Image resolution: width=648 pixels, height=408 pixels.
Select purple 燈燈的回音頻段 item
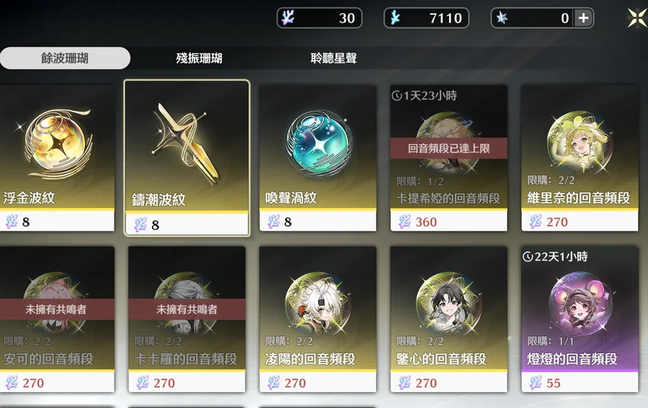pos(580,319)
